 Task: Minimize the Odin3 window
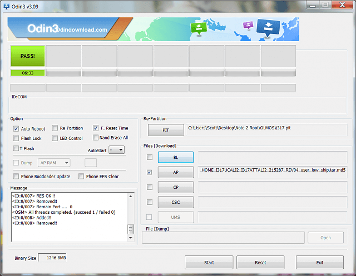(x=309, y=4)
